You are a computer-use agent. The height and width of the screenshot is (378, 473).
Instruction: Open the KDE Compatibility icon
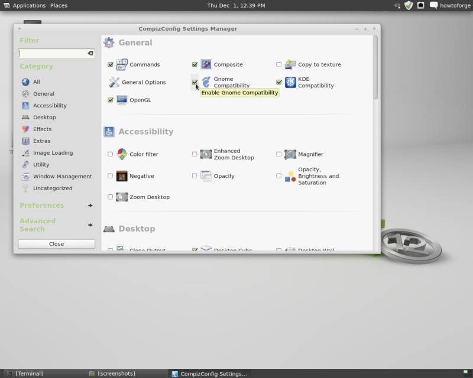click(290, 82)
